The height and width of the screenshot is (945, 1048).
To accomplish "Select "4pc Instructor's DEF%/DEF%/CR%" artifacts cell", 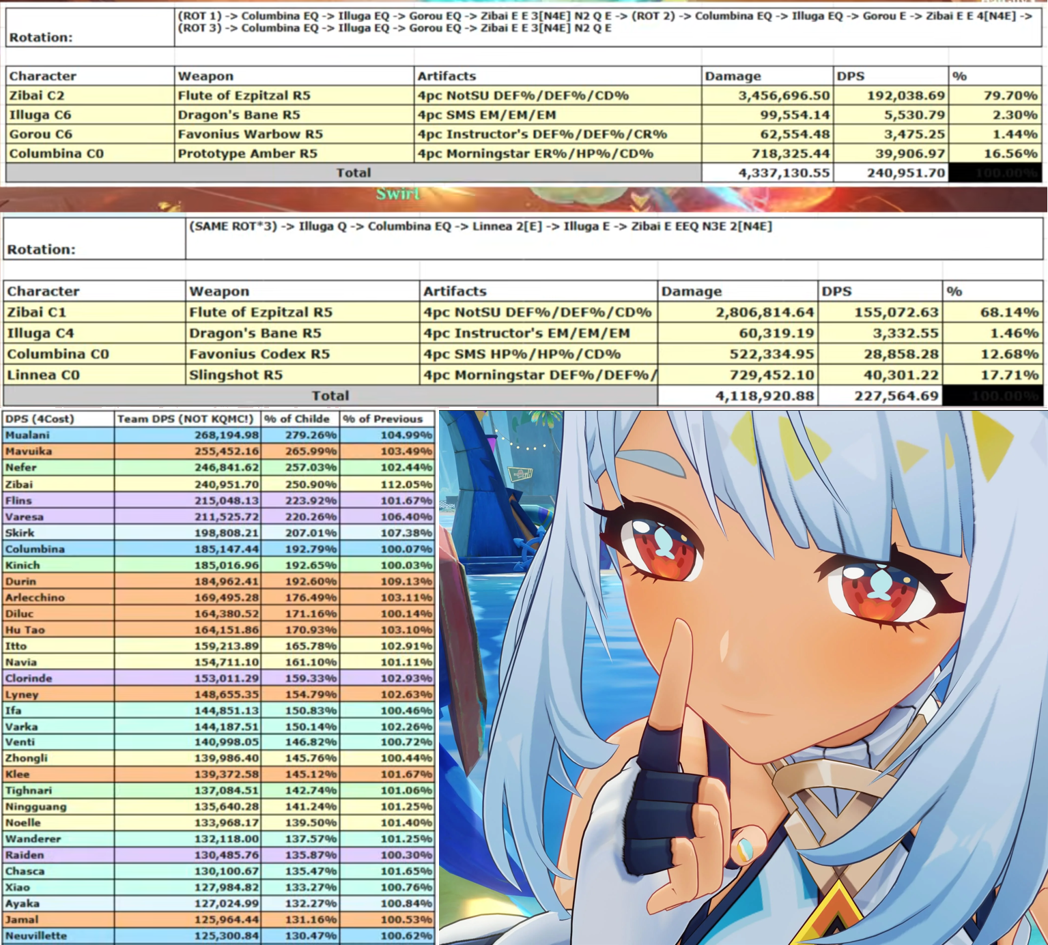I will 558,134.
